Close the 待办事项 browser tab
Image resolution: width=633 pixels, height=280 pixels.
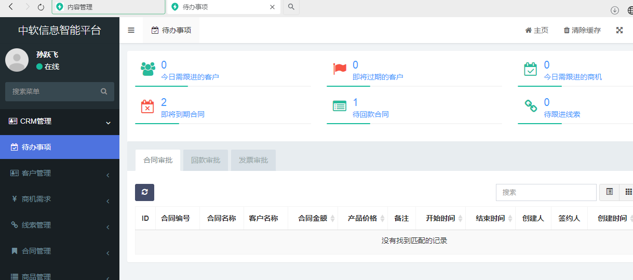click(273, 7)
